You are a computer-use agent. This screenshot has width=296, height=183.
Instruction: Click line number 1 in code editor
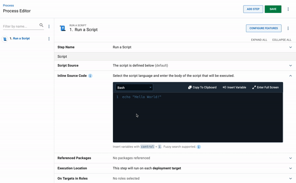point(117,97)
